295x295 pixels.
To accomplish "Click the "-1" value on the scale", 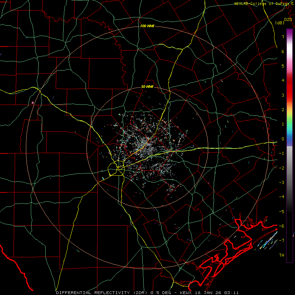I will coord(282,153).
